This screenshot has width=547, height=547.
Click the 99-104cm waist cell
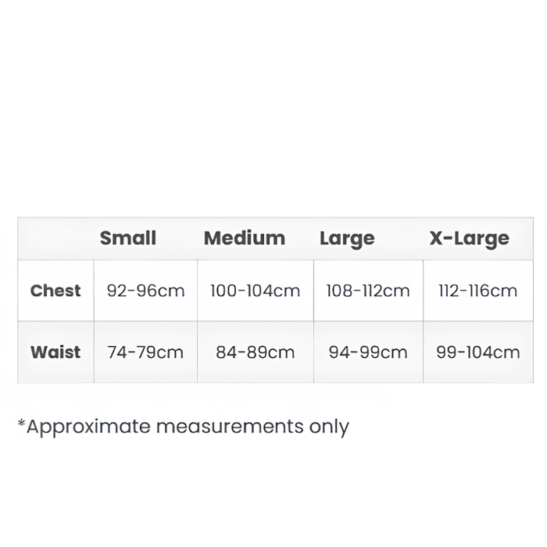(478, 352)
